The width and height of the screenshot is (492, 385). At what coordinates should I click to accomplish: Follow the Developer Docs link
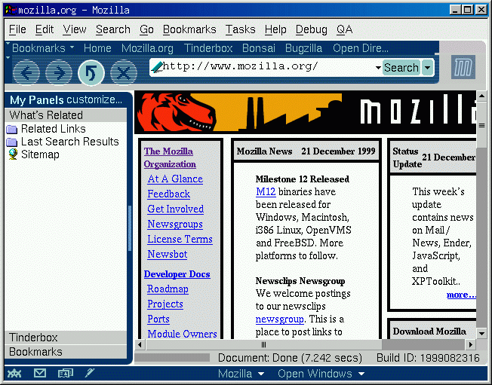[x=177, y=274]
